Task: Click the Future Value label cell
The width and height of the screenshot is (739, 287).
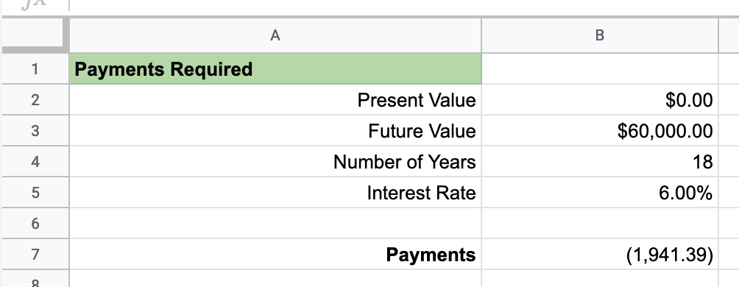Action: tap(275, 130)
